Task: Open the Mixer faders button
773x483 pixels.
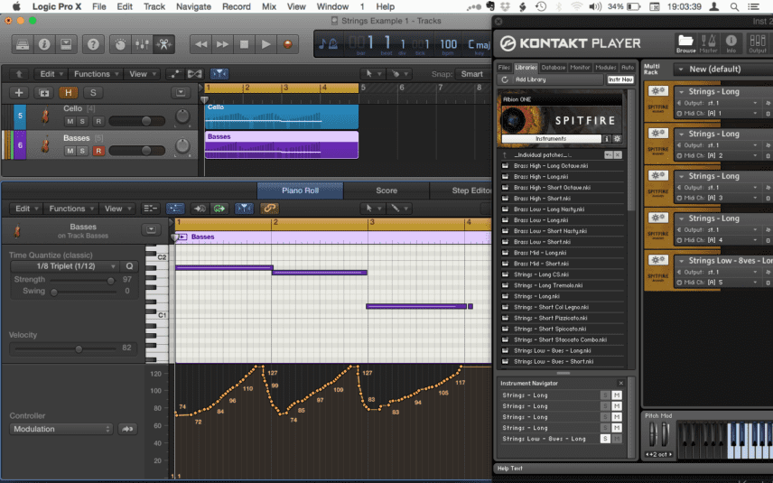Action: click(142, 44)
